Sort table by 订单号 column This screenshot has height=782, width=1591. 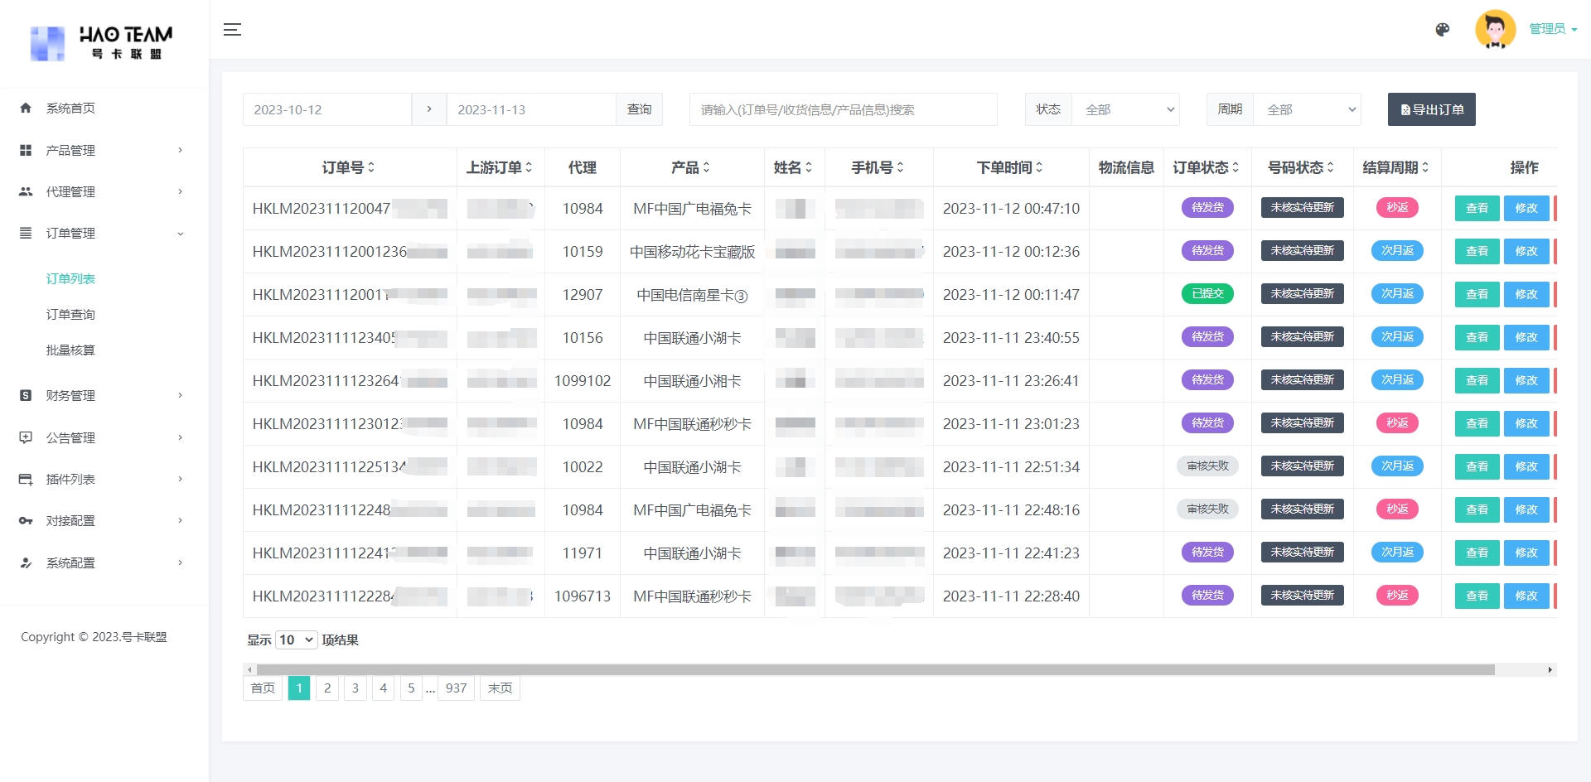pos(349,167)
